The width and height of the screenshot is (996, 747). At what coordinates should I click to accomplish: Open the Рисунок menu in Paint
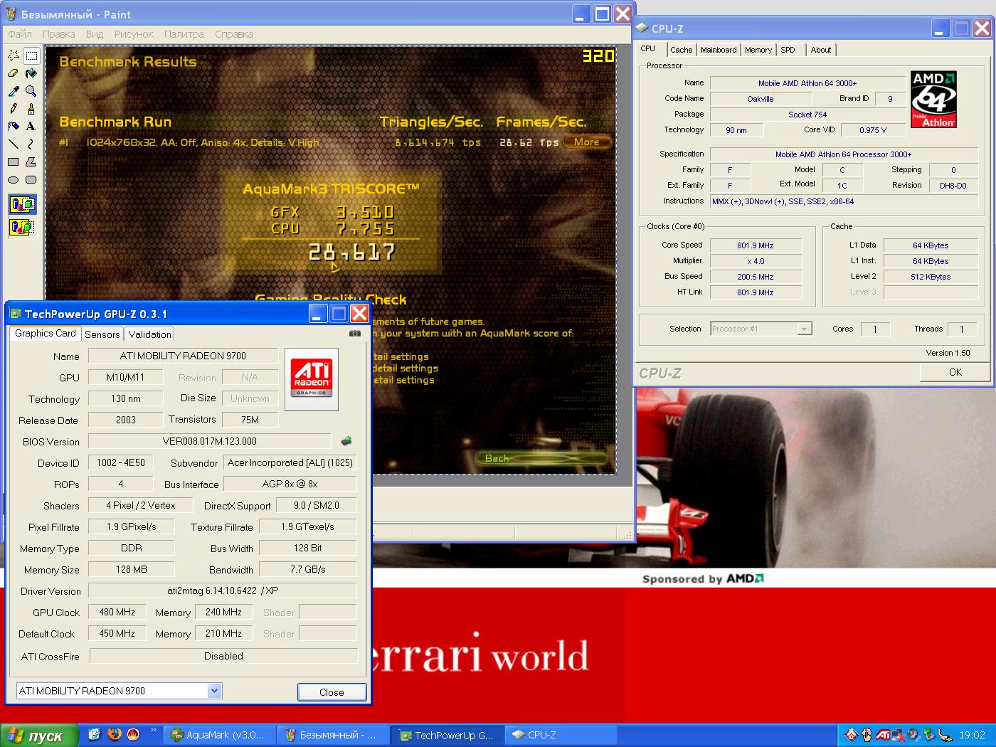coord(134,34)
